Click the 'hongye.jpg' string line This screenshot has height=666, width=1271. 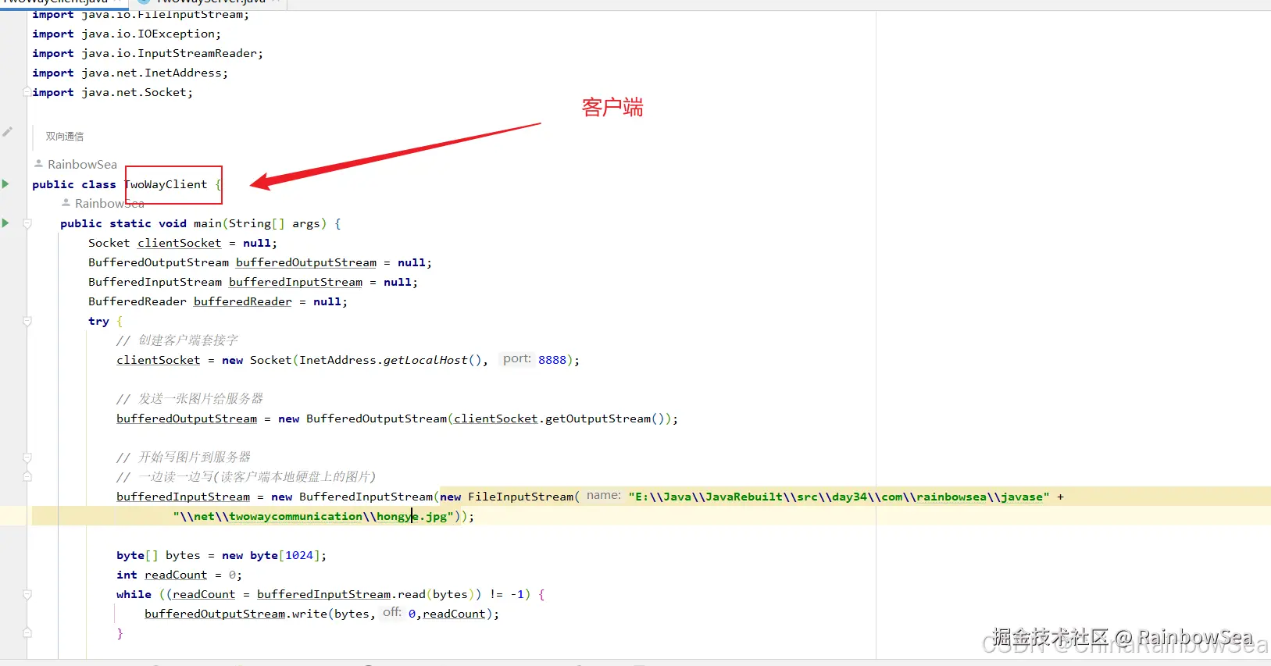tap(313, 516)
